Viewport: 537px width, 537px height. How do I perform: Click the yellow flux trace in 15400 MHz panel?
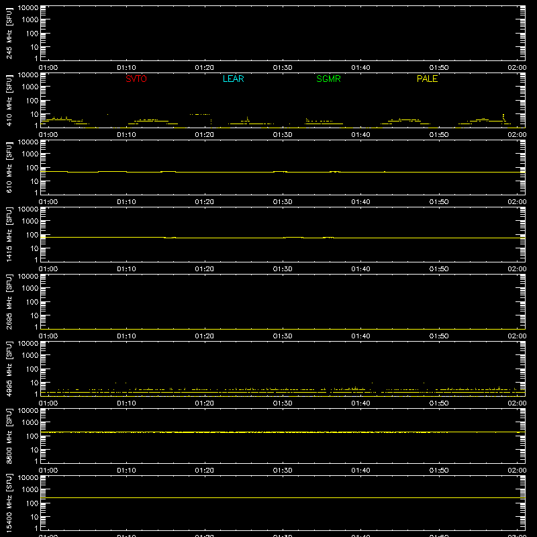[283, 497]
